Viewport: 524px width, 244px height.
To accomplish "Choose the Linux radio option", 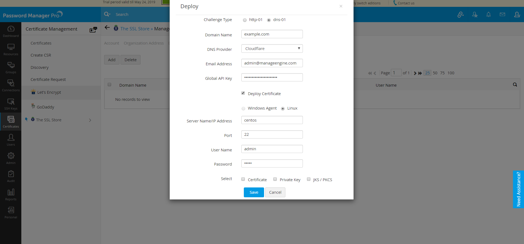I will pos(283,108).
